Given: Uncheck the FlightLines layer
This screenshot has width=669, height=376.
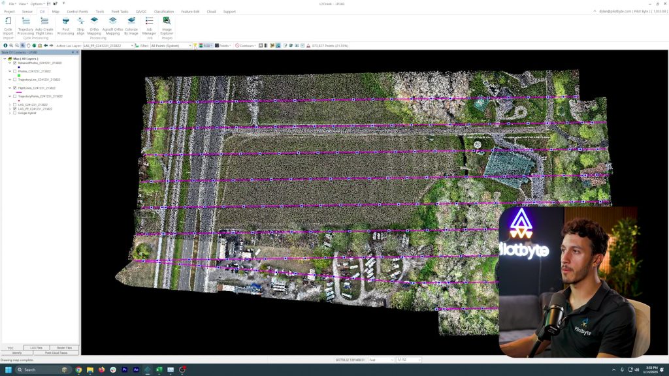Looking at the screenshot, I should [x=14, y=87].
